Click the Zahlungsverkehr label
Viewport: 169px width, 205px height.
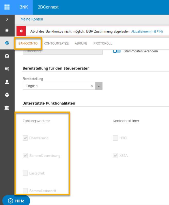(36, 121)
